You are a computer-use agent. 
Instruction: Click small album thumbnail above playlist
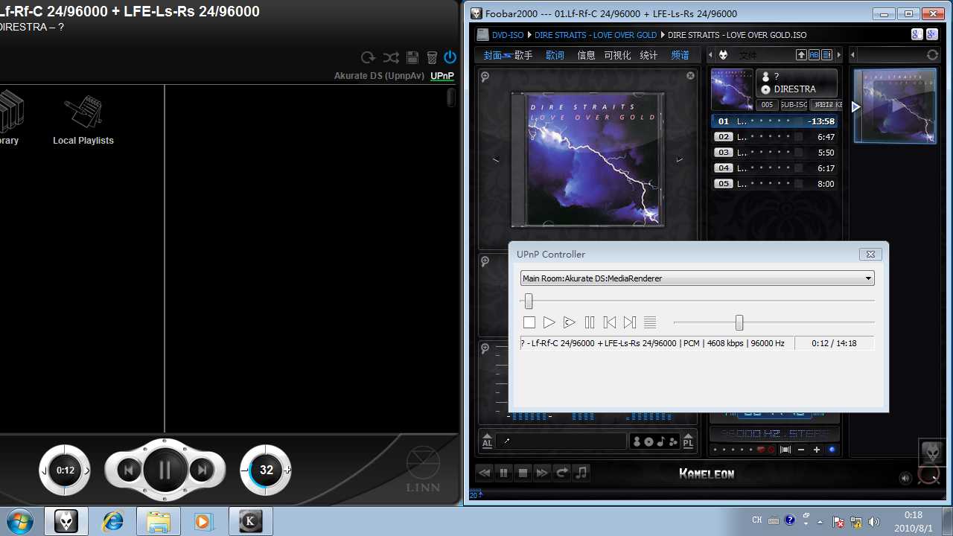[732, 89]
